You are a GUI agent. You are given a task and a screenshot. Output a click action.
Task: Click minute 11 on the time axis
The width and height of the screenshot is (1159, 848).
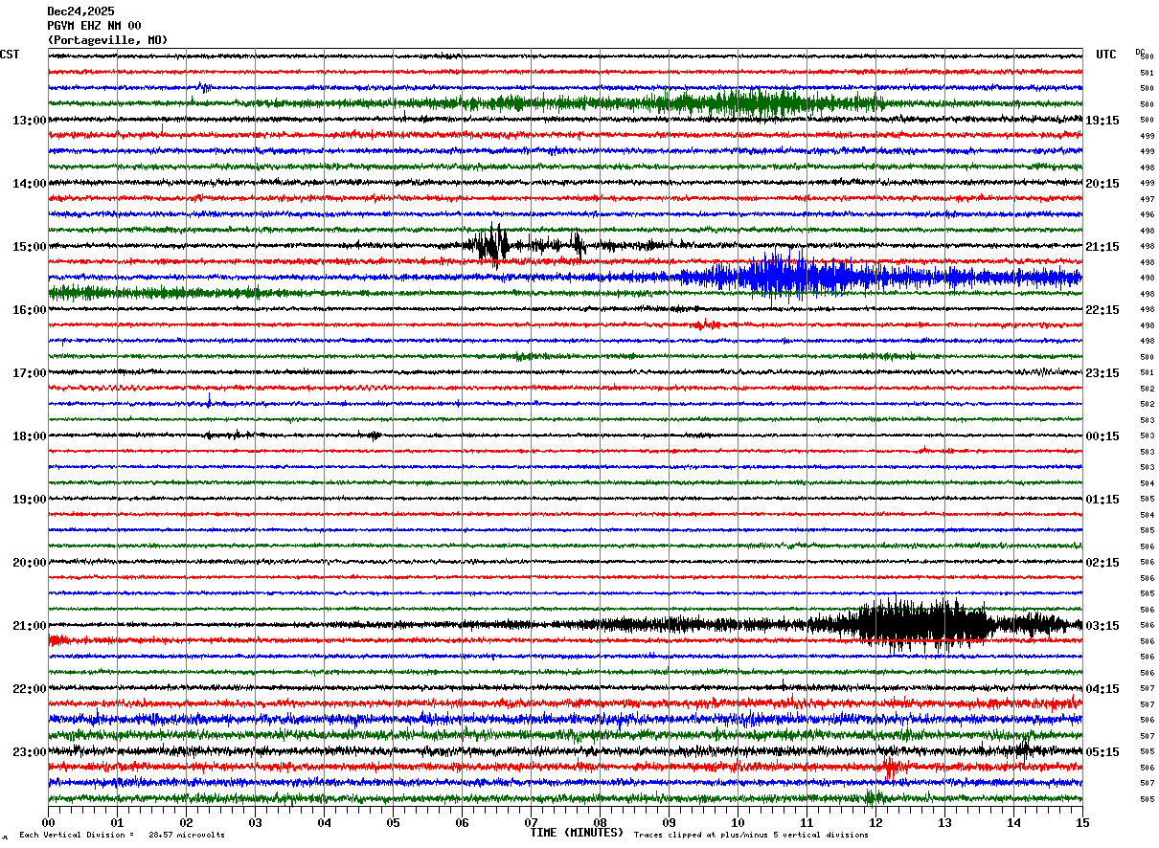pos(807,822)
